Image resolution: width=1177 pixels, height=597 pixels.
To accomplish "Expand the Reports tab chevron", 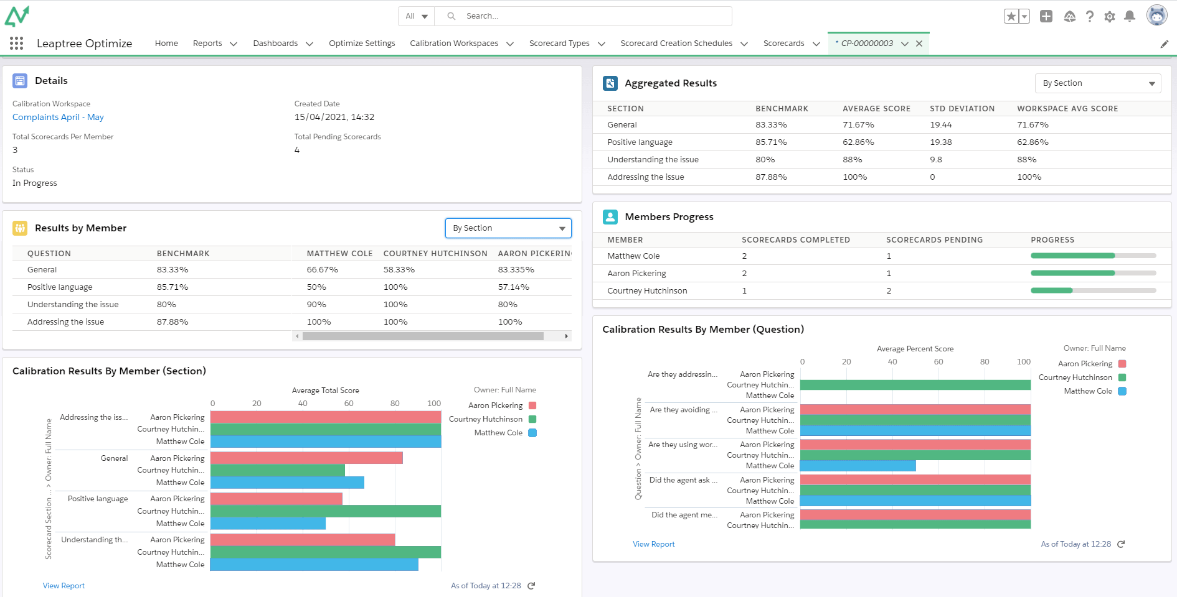I will pos(234,44).
